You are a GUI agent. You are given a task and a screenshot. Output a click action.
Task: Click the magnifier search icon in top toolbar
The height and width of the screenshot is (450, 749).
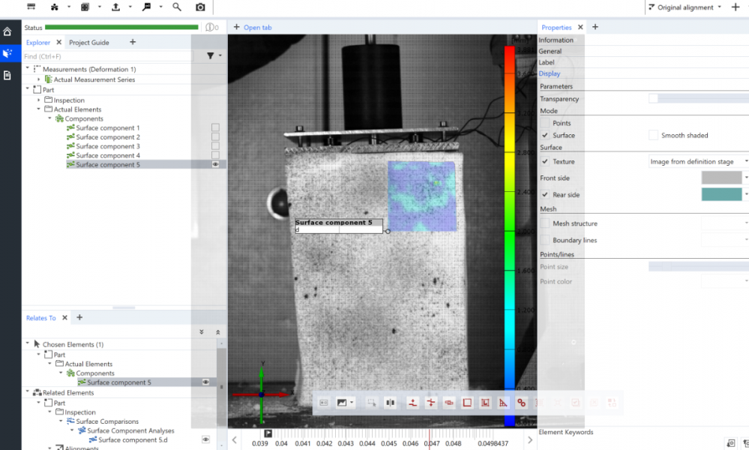pyautogui.click(x=177, y=7)
